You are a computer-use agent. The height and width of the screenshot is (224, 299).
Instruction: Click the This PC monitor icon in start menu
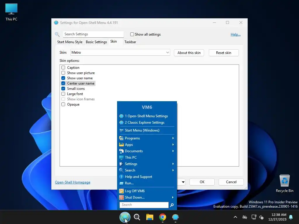121,157
